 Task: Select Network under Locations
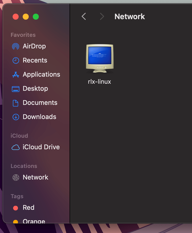36,177
